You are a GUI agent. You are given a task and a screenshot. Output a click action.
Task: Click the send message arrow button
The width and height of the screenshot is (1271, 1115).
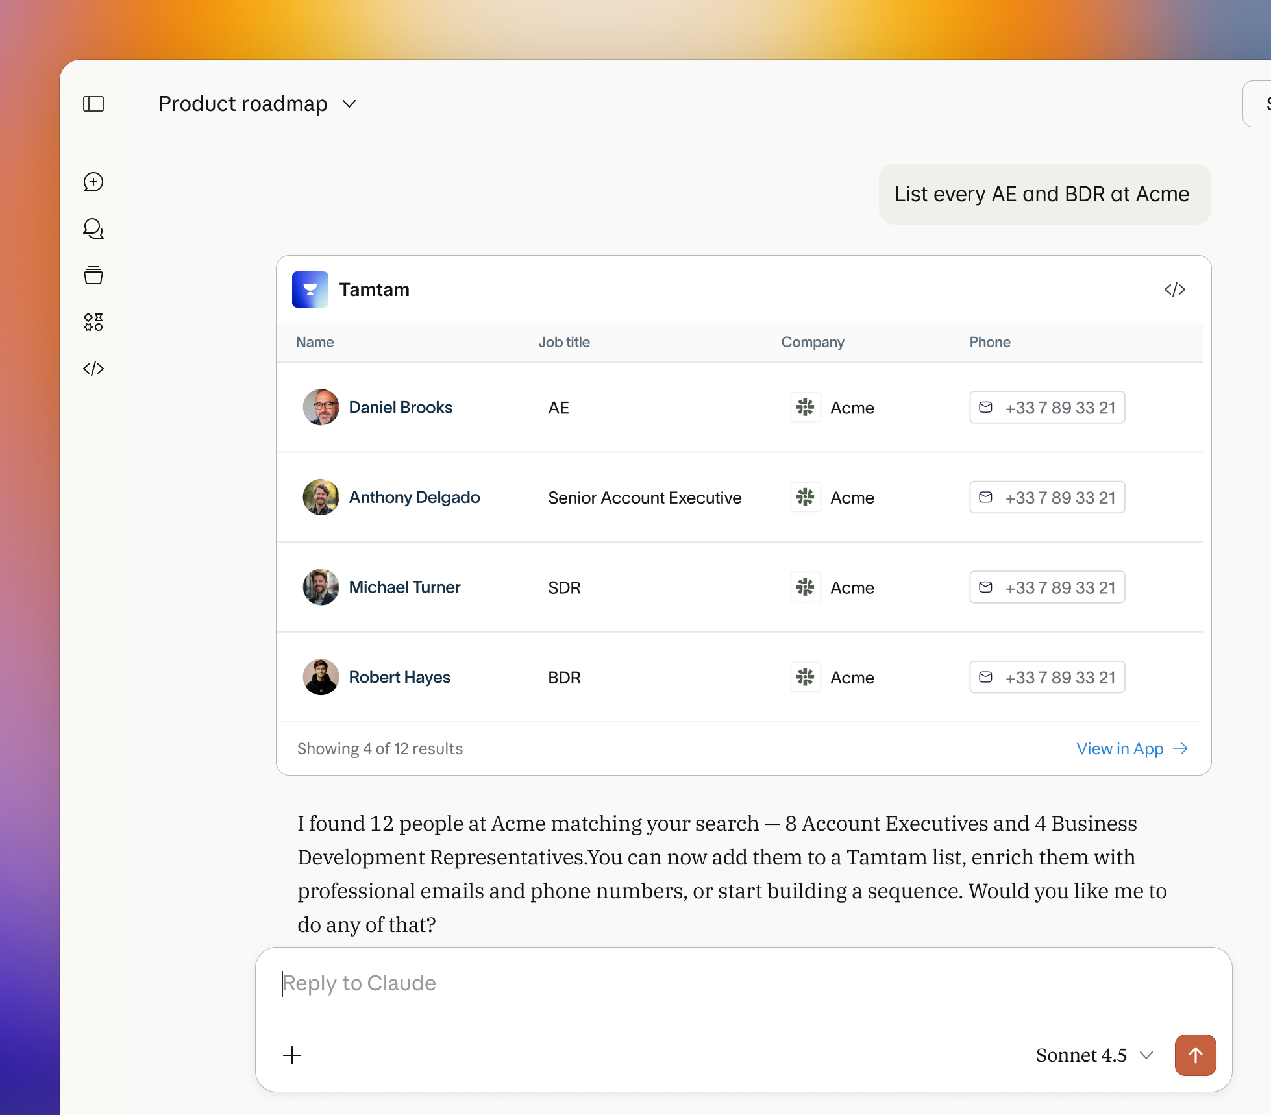click(x=1195, y=1055)
